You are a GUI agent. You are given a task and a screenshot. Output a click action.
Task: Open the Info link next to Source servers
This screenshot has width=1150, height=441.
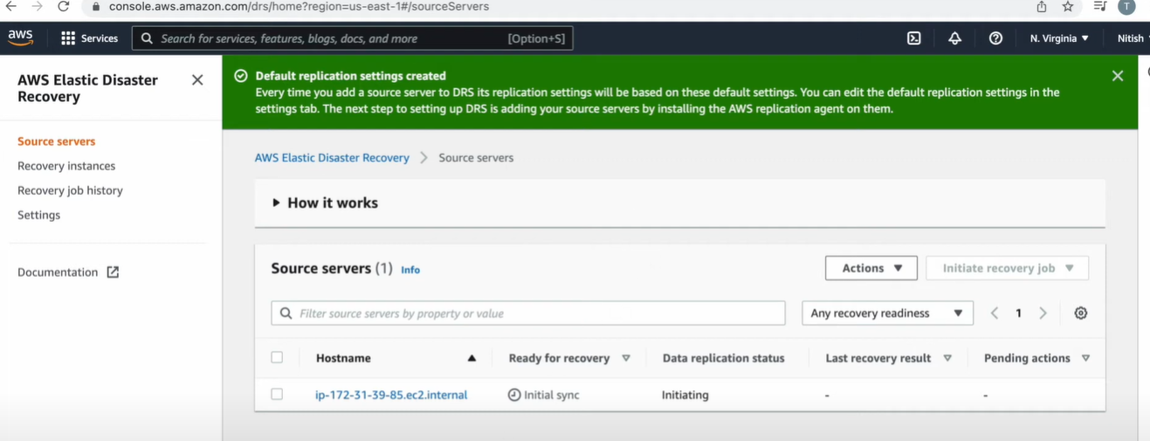(x=410, y=270)
